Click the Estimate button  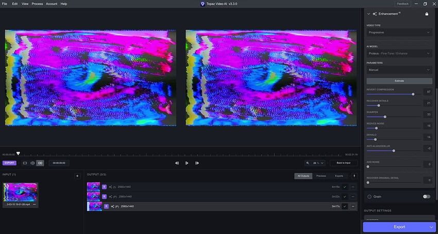pos(399,81)
